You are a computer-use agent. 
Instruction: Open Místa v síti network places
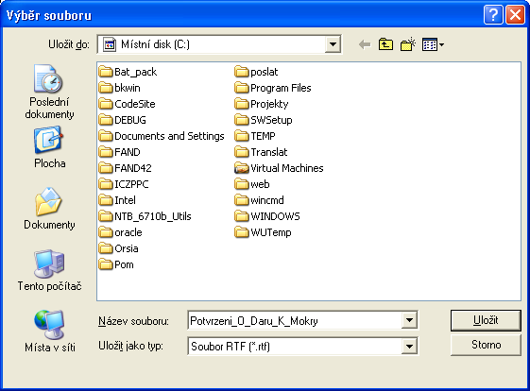coord(49,331)
